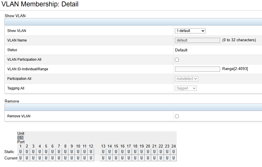Open the Participation All Autodetect dropdown
Viewport: 262px width, 167px height.
pos(187,79)
